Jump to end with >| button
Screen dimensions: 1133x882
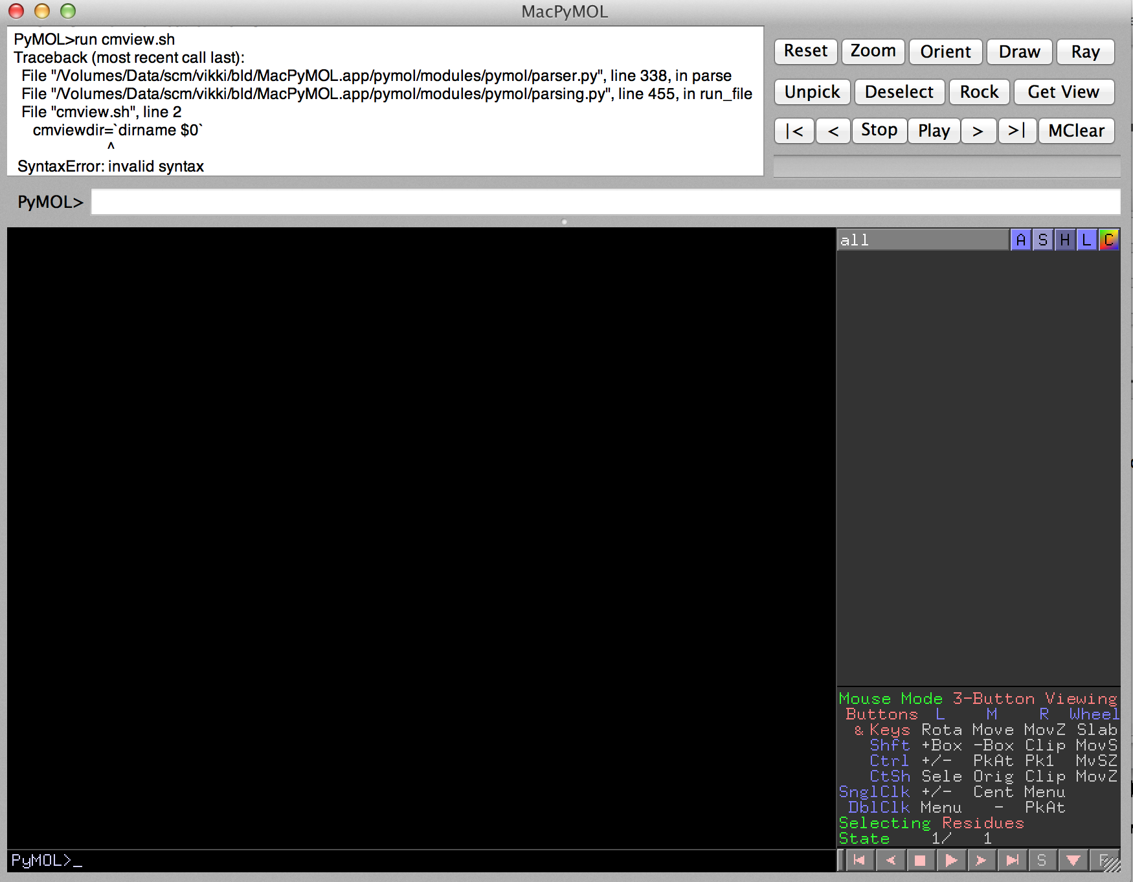[1017, 130]
